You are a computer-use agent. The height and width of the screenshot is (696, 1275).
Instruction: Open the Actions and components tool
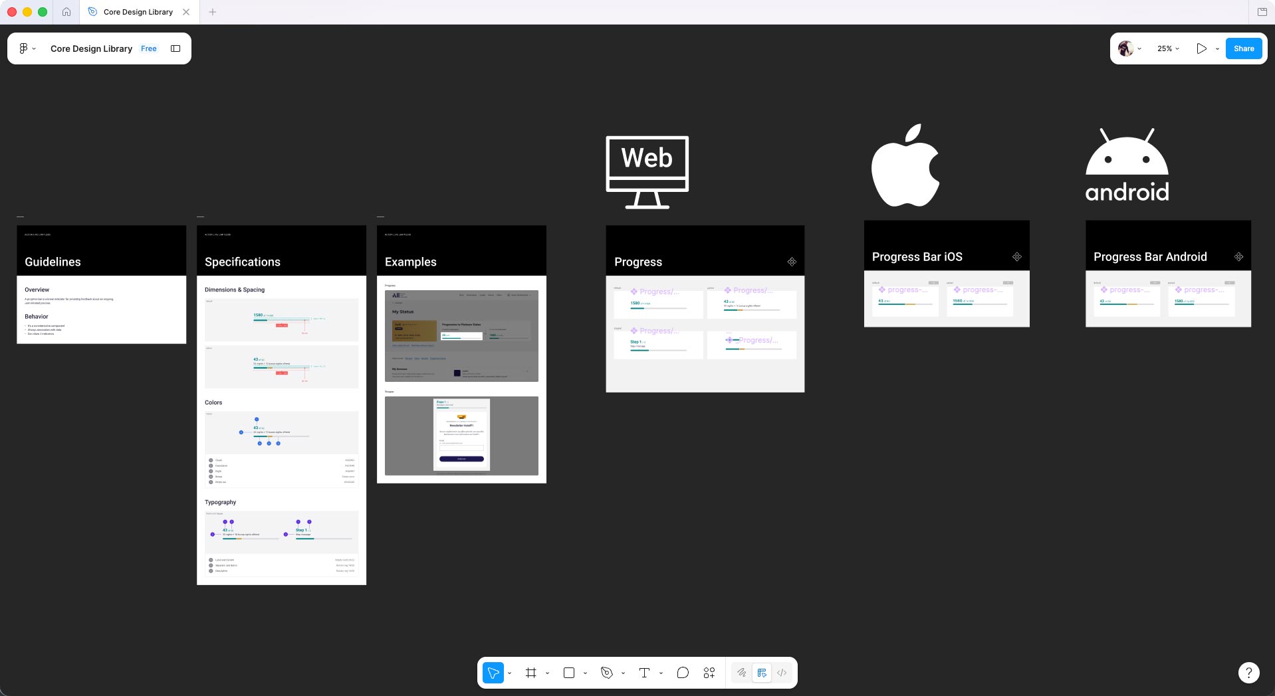click(709, 673)
